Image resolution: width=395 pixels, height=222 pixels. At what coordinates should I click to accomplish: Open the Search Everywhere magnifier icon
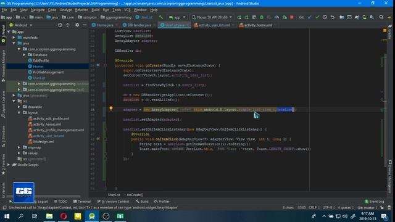click(x=381, y=17)
